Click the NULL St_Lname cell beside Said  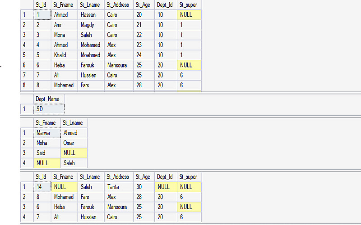(74, 153)
